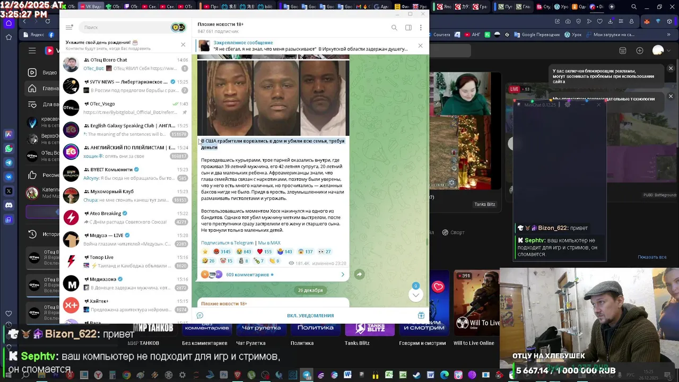Open Медуза — LIVE channel
This screenshot has width=679, height=382.
[x=126, y=240]
